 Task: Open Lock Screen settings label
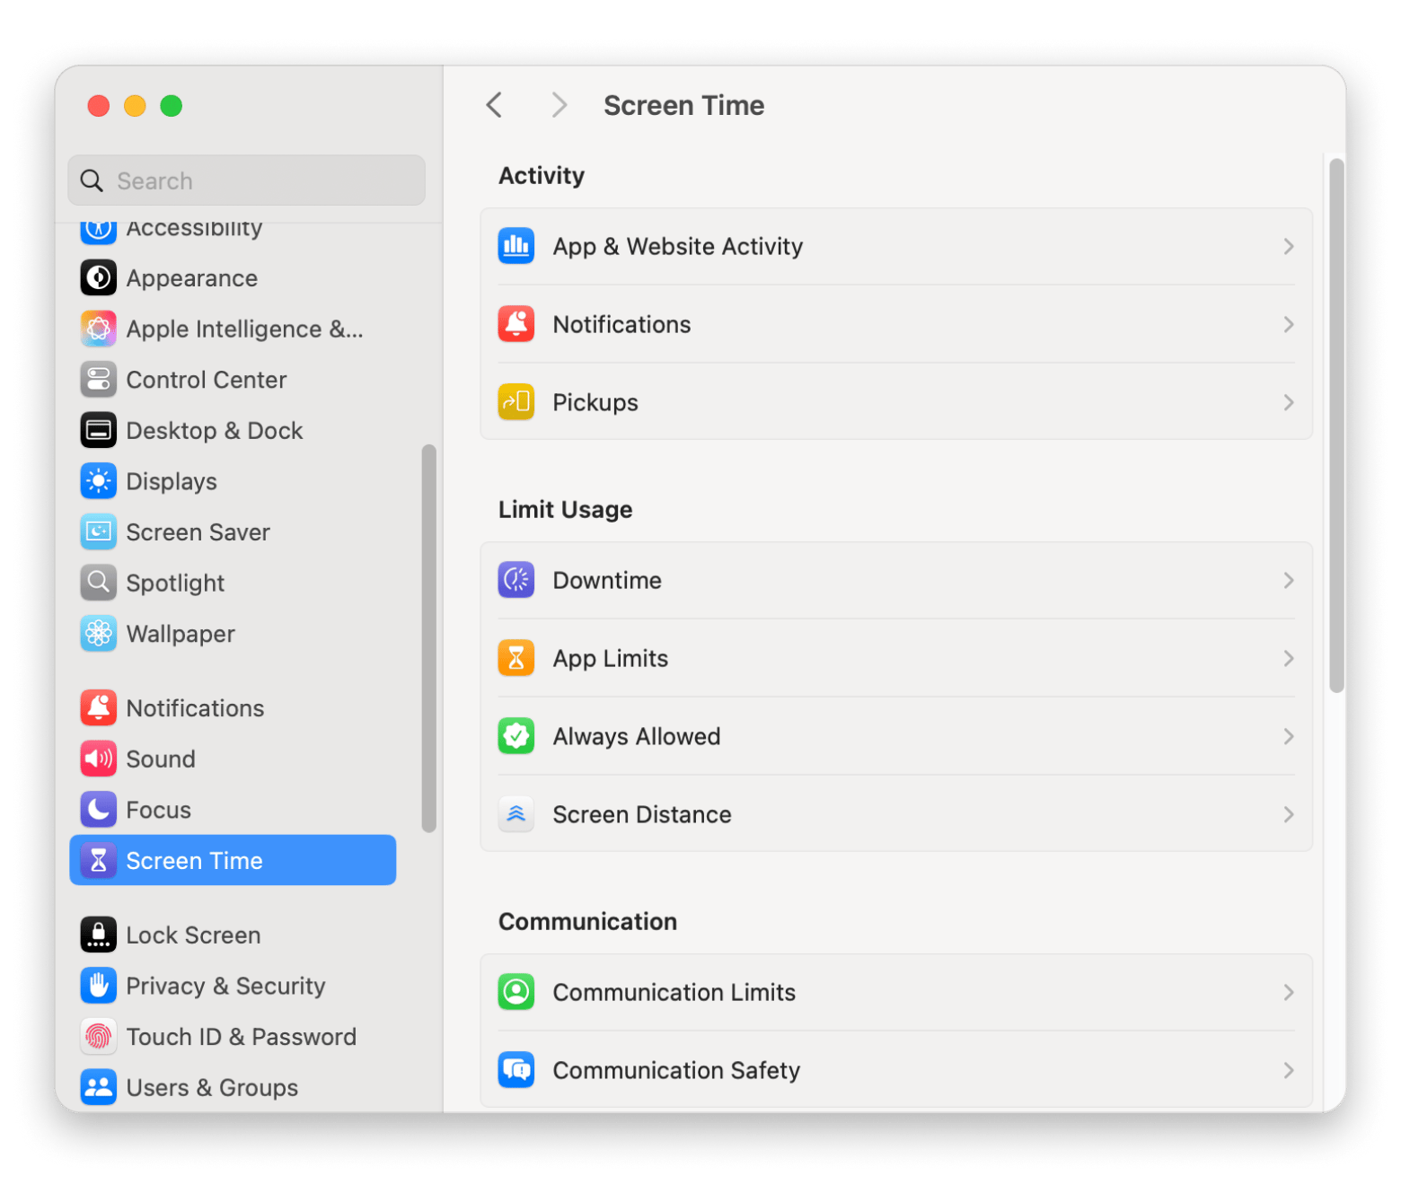[x=193, y=935]
